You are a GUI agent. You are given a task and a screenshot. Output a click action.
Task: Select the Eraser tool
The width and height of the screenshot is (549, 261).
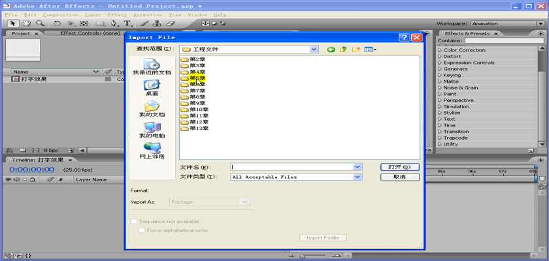[170, 23]
